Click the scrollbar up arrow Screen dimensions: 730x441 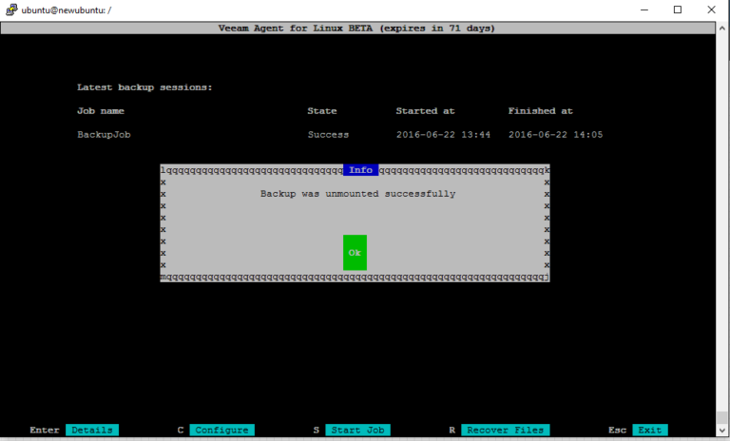pos(722,28)
